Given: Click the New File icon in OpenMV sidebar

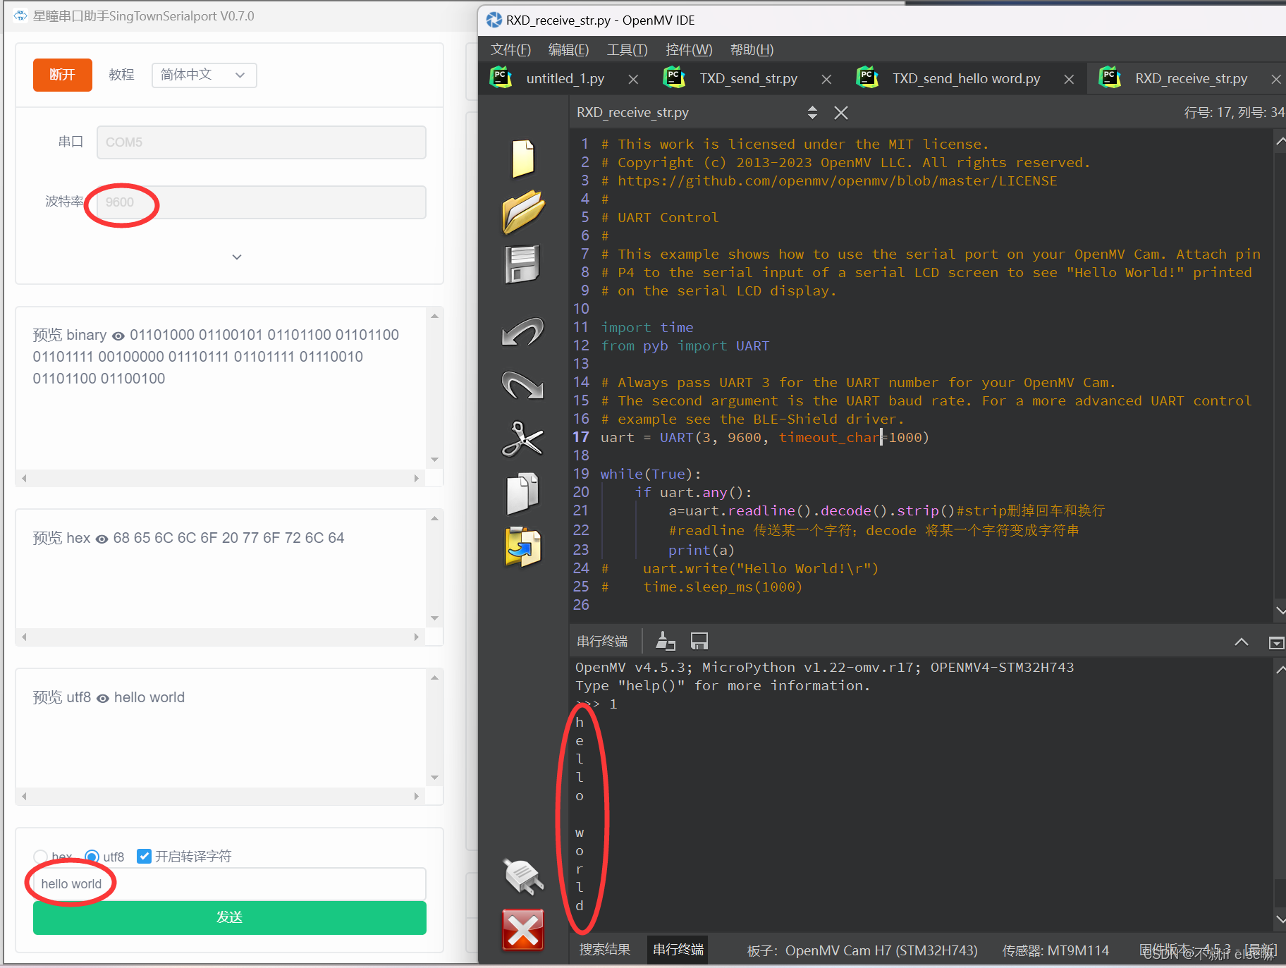Looking at the screenshot, I should [x=522, y=159].
